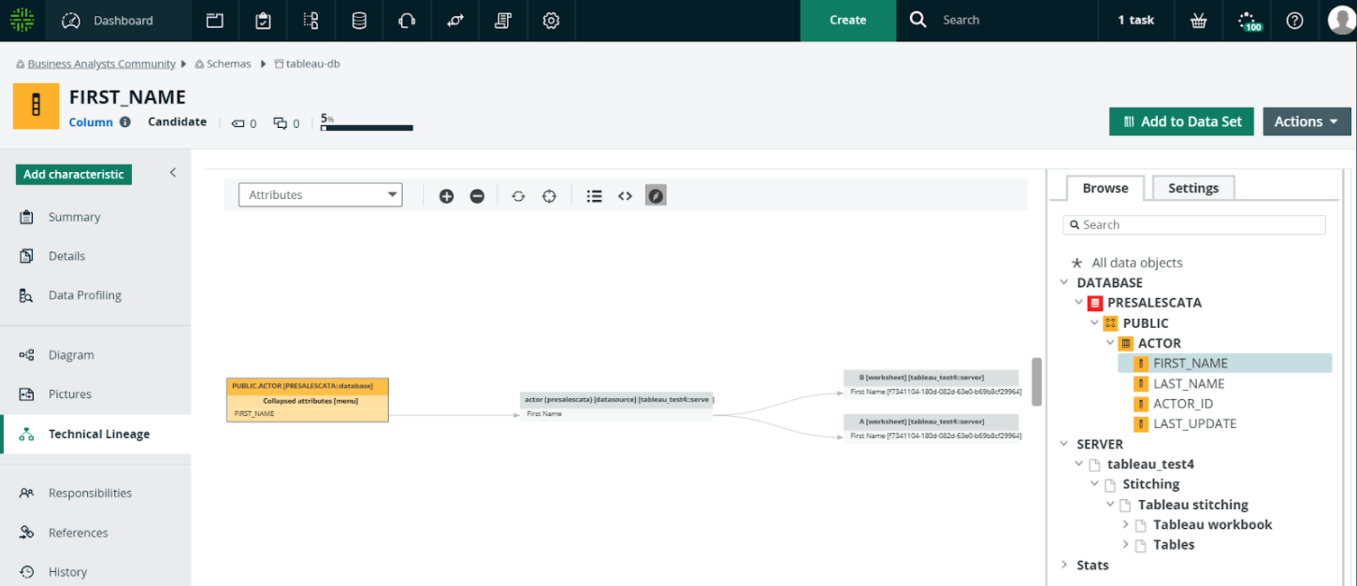Viewport: 1357px width, 586px height.
Task: Click the 5% progress bar
Action: click(x=367, y=127)
